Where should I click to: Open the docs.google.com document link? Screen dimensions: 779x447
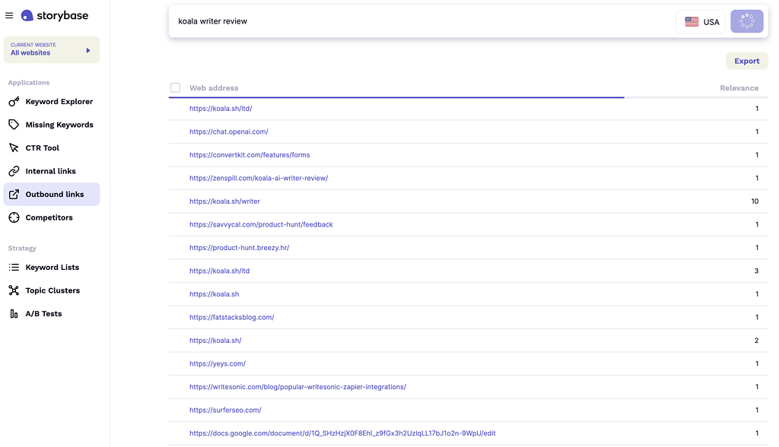click(342, 433)
